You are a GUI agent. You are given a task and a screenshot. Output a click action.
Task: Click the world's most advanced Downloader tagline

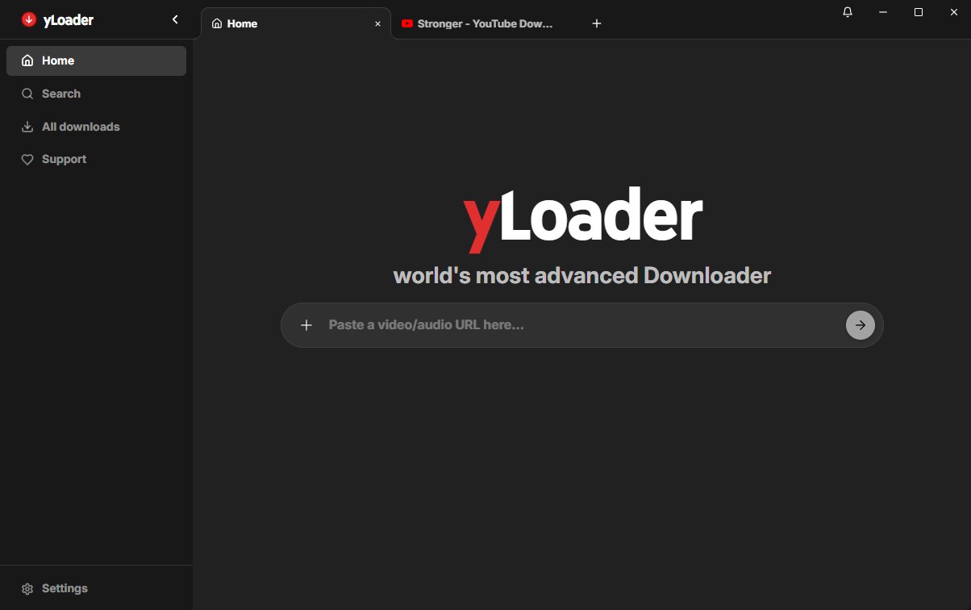coord(582,275)
